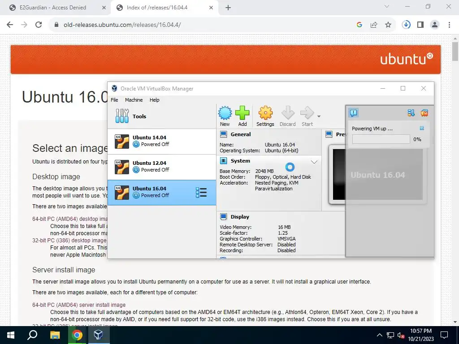Click the notification sort order icon
Viewport: 459px width, 344px height.
411,112
